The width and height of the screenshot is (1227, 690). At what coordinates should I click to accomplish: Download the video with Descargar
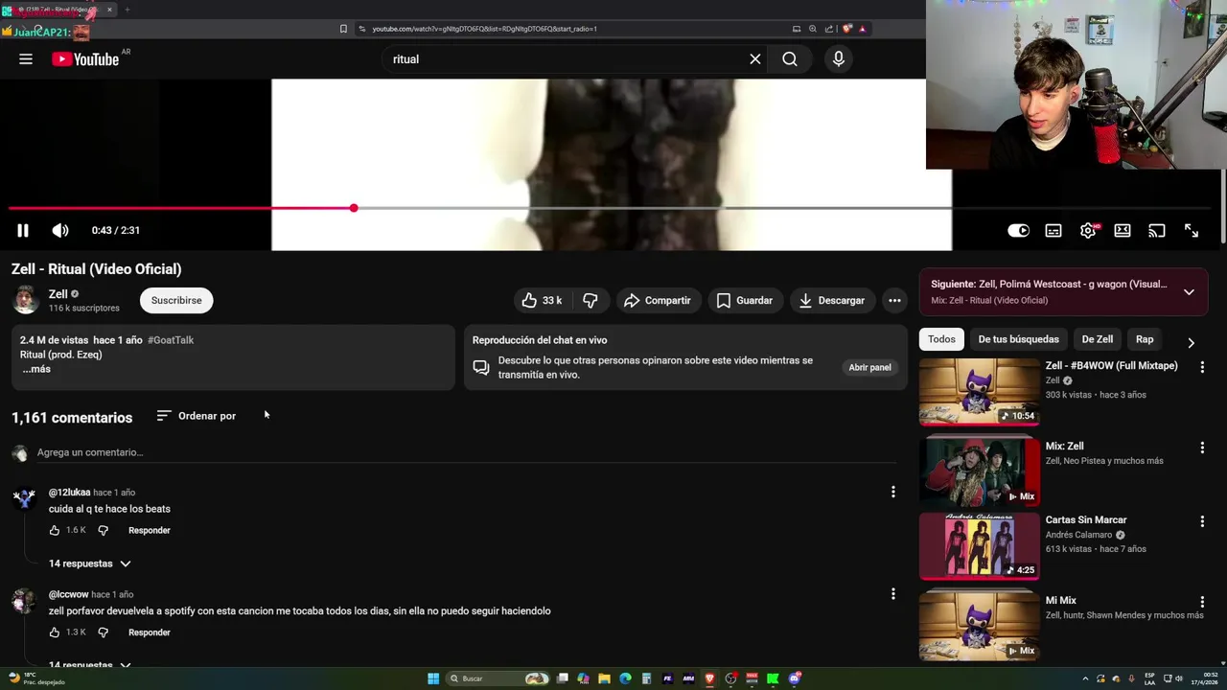coord(832,300)
